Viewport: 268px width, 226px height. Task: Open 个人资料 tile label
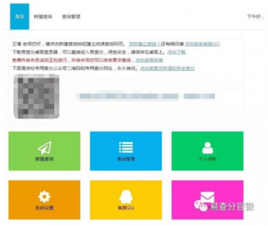207,159
